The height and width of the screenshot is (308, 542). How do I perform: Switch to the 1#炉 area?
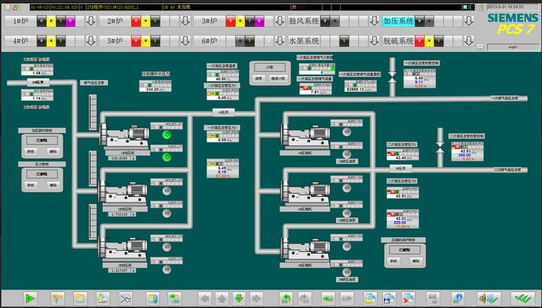pyautogui.click(x=20, y=21)
